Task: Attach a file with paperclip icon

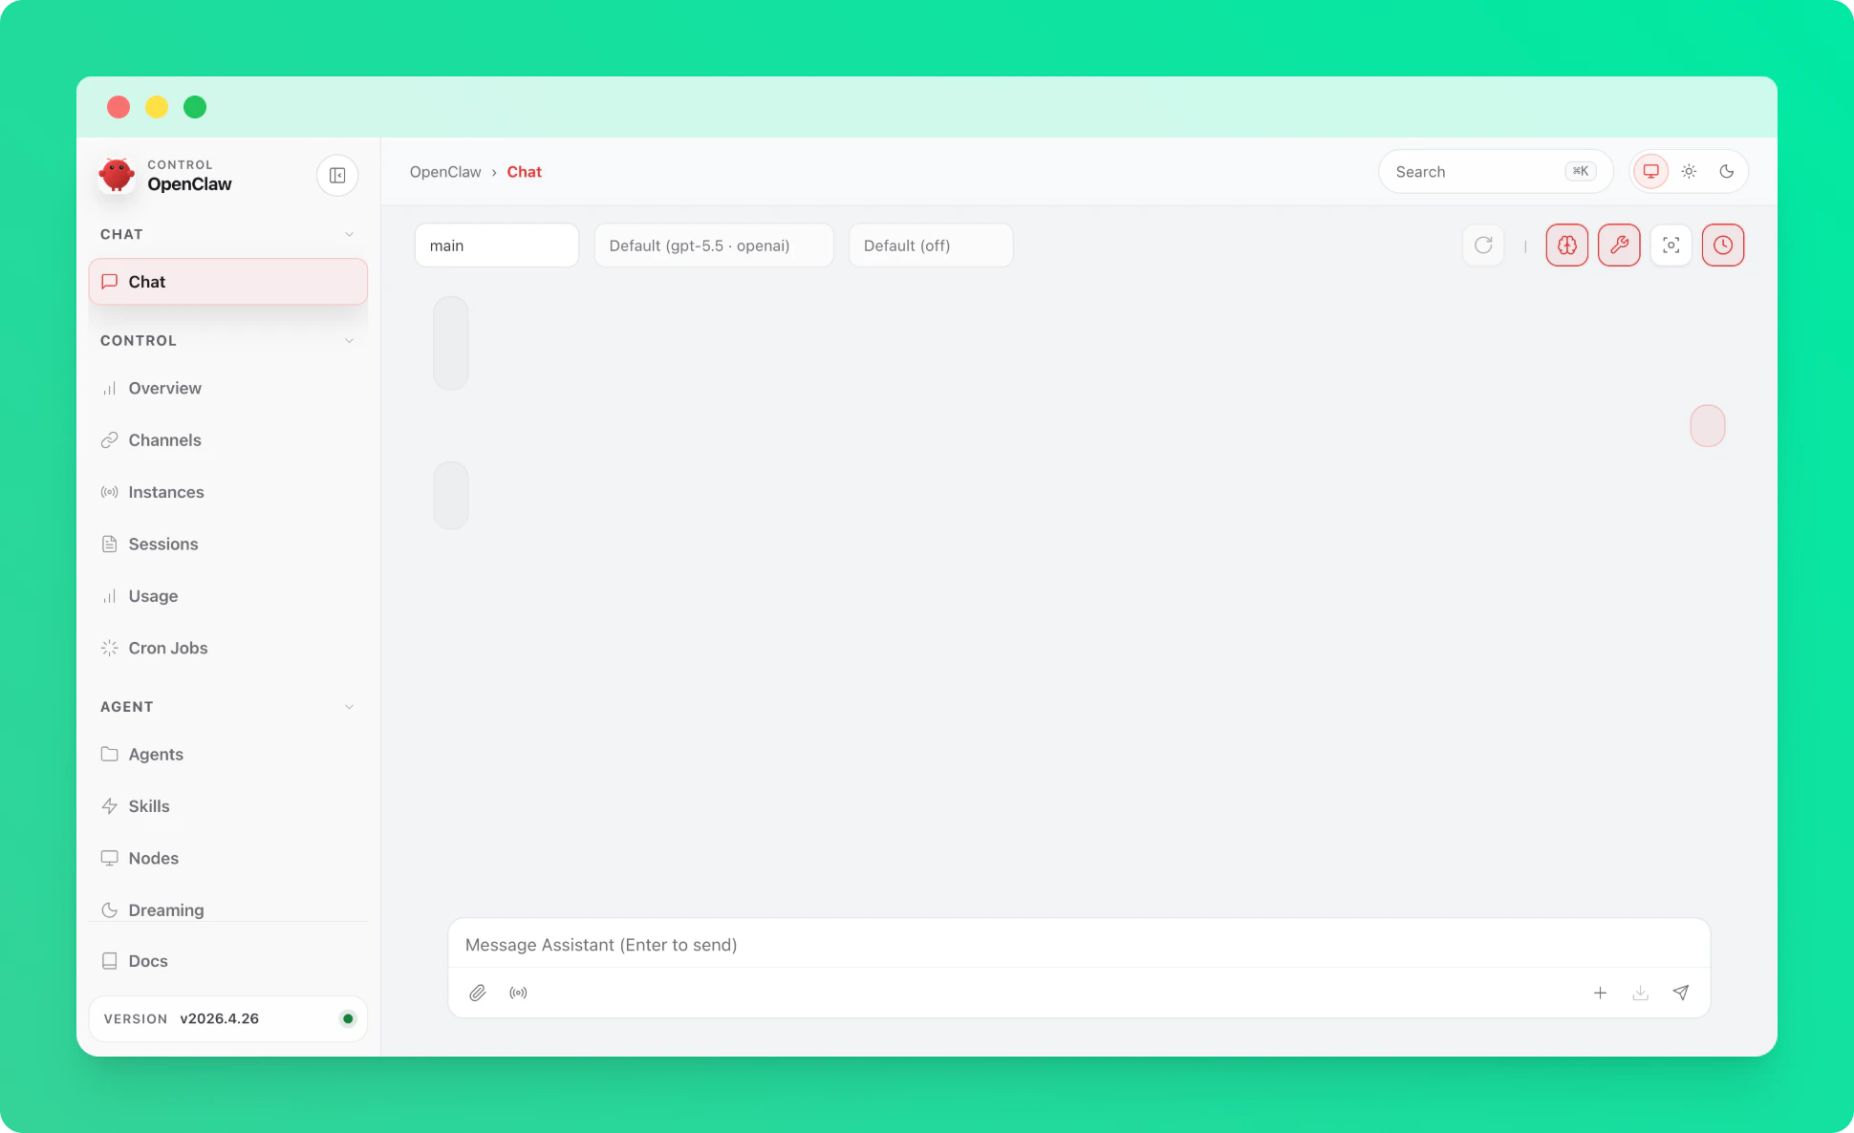Action: 478,993
